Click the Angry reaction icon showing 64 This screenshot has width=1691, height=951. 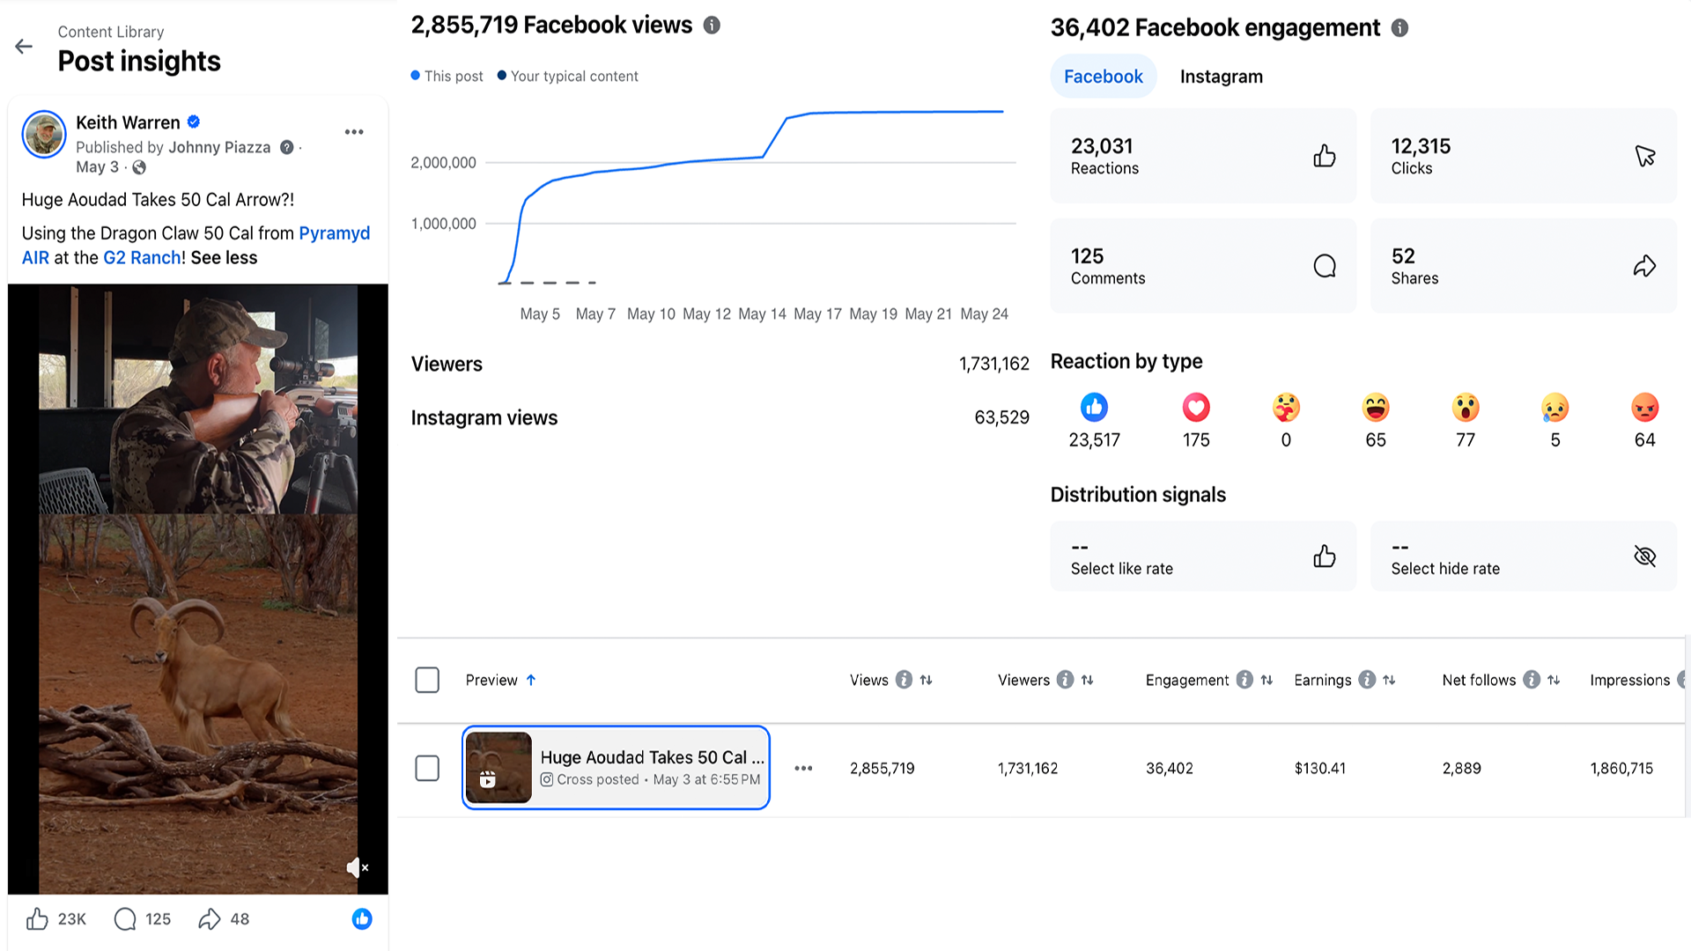click(x=1645, y=407)
